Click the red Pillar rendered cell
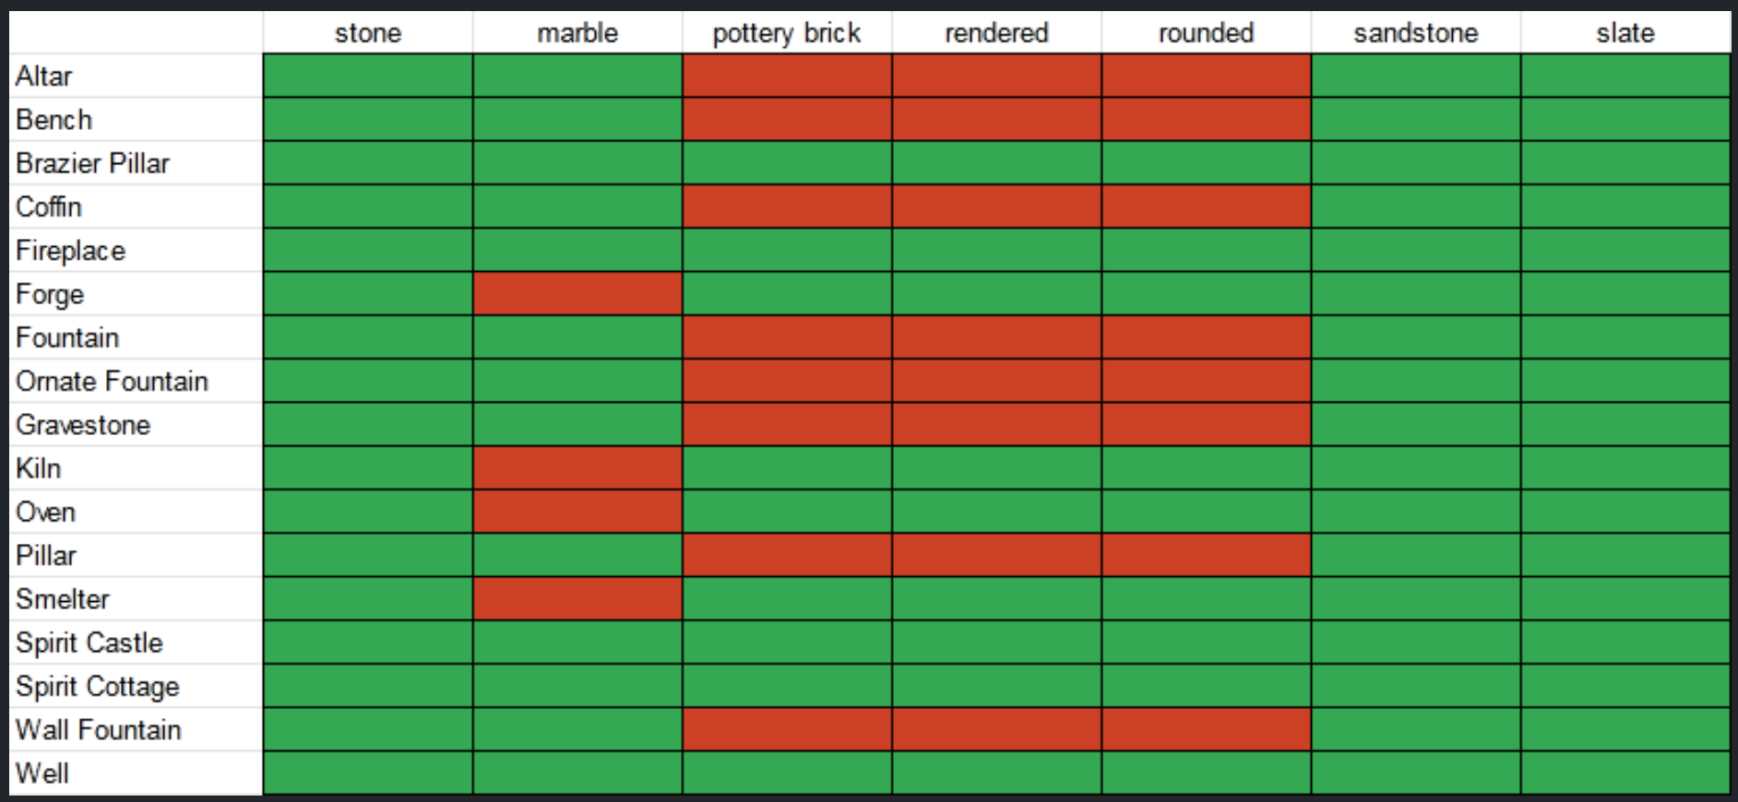 (x=996, y=555)
